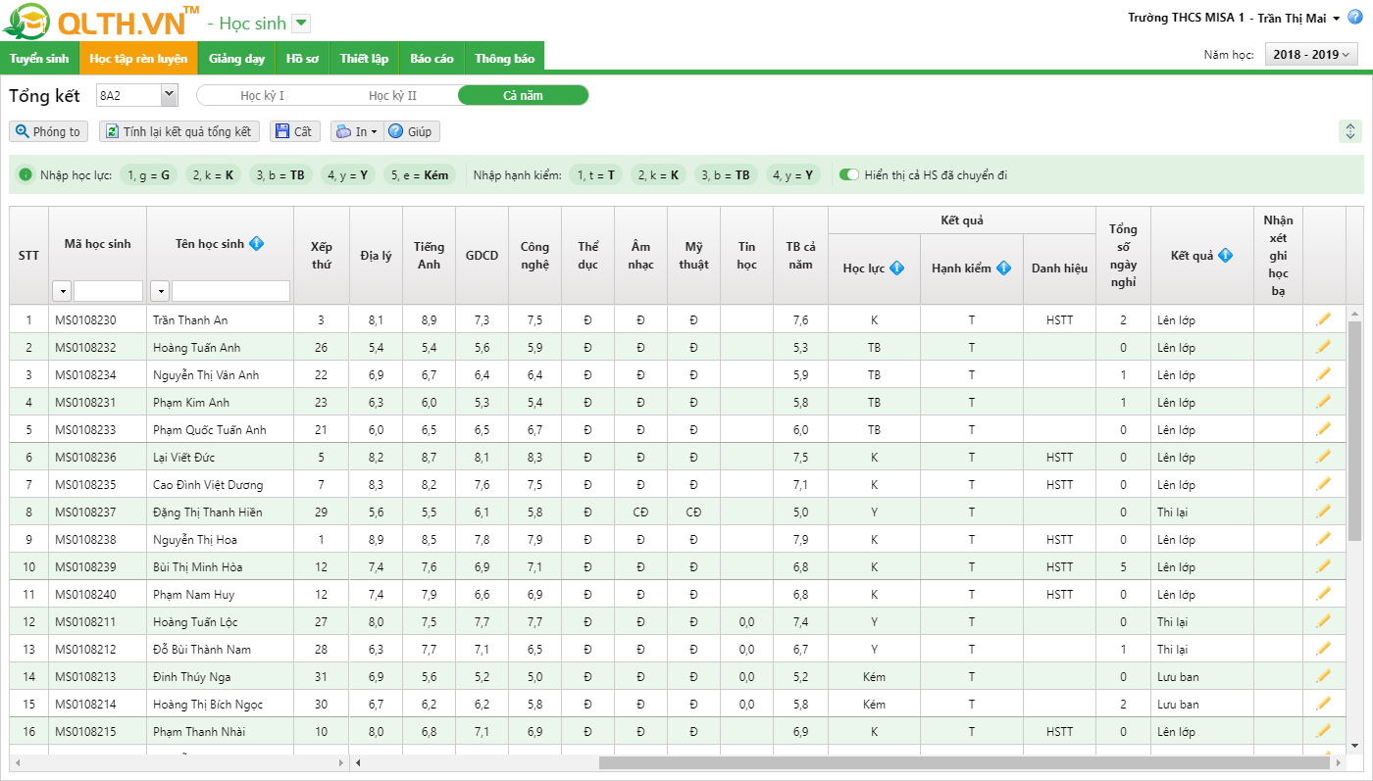Click the Tiếng Anh column header
The width and height of the screenshot is (1373, 781).
(429, 255)
